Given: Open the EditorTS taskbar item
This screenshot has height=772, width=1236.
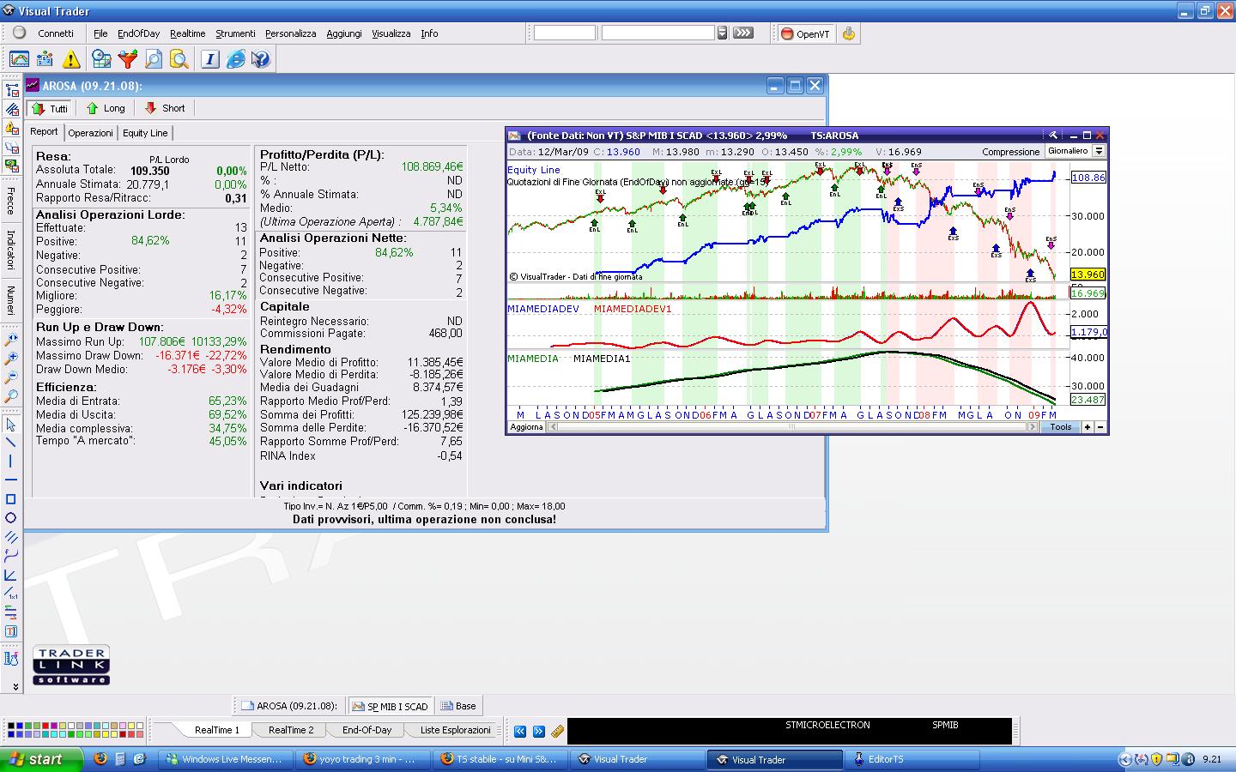Looking at the screenshot, I should click(x=912, y=759).
